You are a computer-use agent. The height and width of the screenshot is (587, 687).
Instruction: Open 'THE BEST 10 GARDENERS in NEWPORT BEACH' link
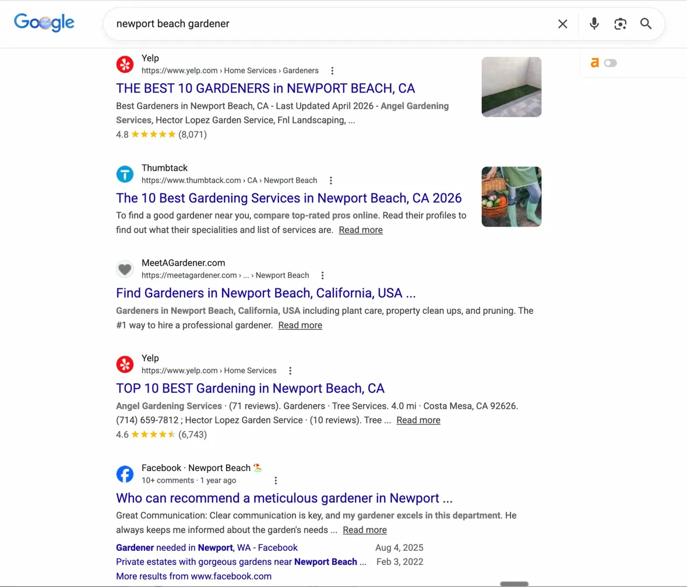click(265, 88)
